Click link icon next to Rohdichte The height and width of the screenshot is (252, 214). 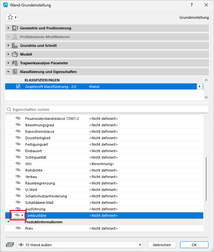[x=18, y=170]
